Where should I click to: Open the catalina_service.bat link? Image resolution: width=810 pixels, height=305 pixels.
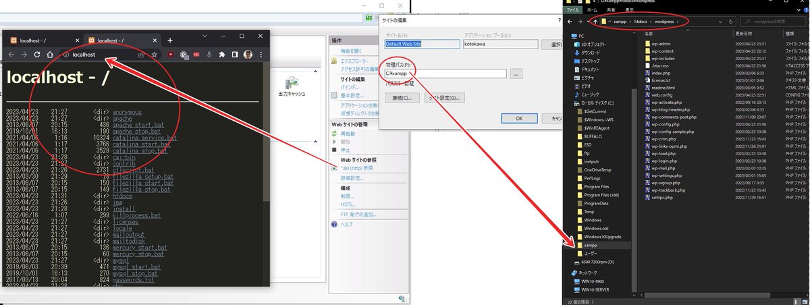tap(144, 138)
